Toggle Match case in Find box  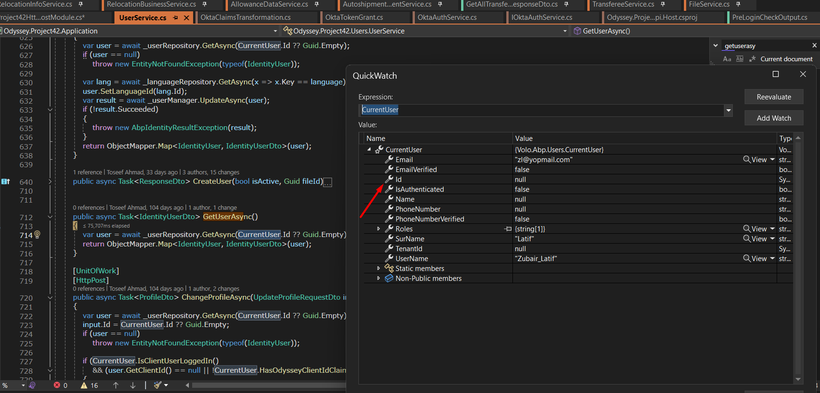click(x=727, y=59)
